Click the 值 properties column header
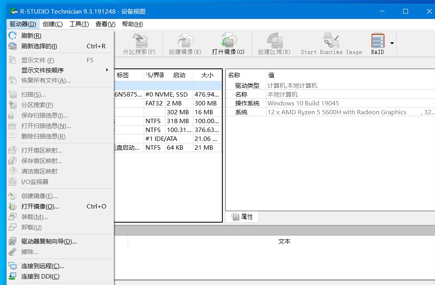435x285 pixels. [x=350, y=75]
